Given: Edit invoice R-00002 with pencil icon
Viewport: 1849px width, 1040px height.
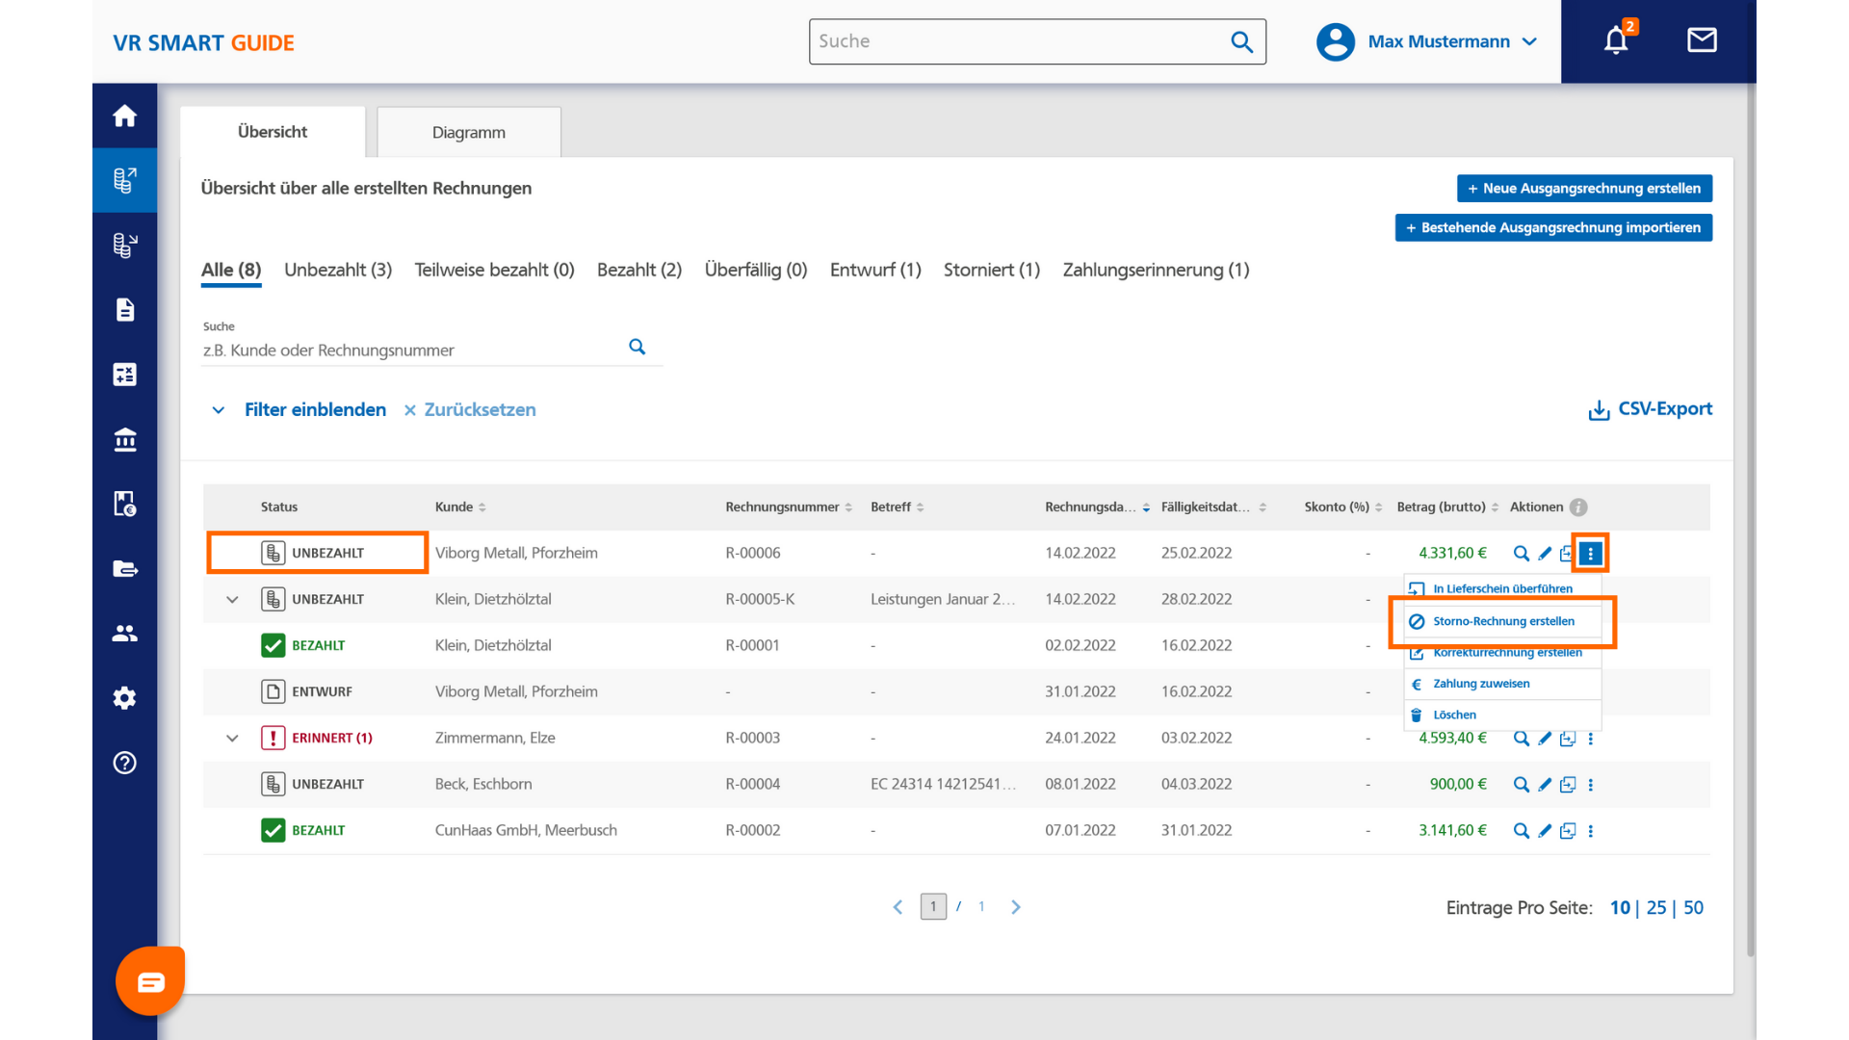Looking at the screenshot, I should click(1545, 830).
